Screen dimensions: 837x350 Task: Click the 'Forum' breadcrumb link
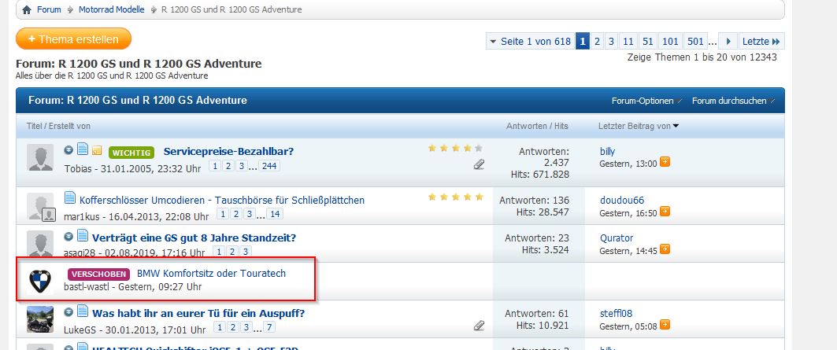click(49, 9)
